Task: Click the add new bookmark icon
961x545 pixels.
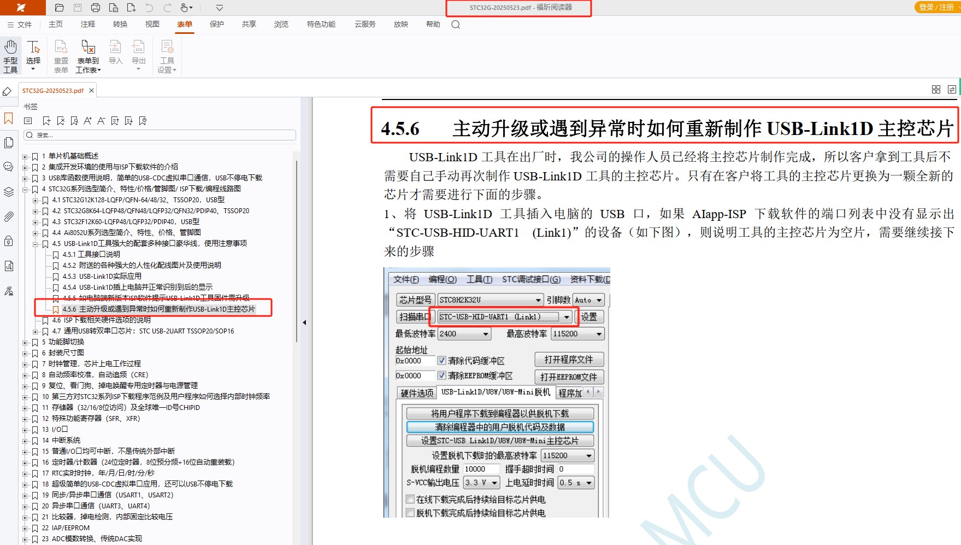Action: click(46, 121)
